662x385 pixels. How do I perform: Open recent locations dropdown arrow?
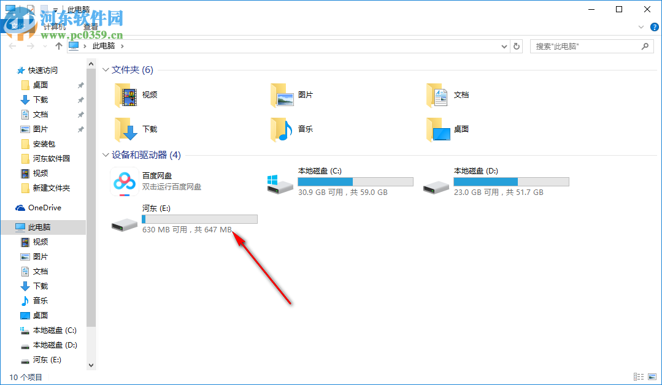point(45,46)
